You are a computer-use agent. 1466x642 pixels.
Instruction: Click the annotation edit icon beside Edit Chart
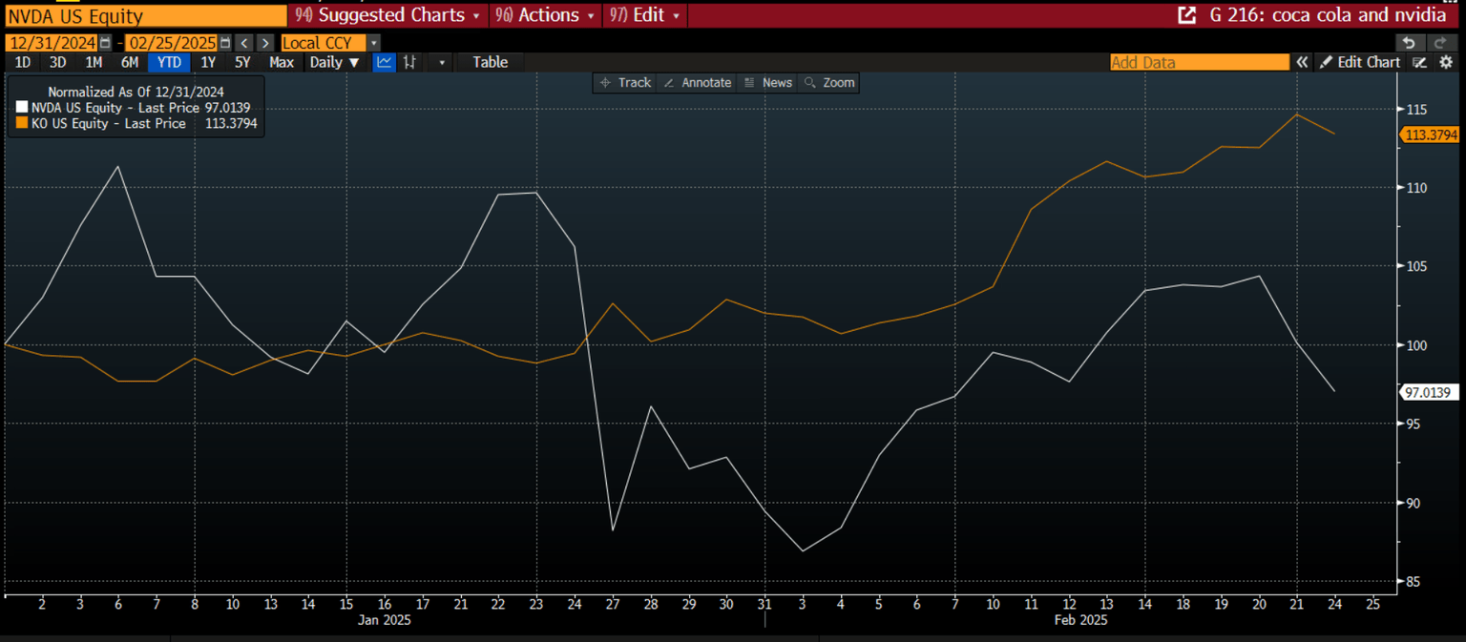pos(1420,62)
